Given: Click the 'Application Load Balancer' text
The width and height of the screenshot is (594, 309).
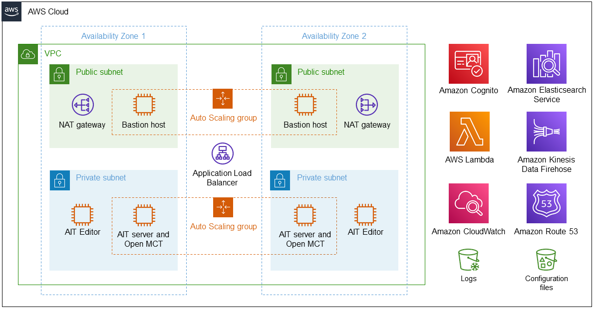Looking at the screenshot, I should point(222,178).
